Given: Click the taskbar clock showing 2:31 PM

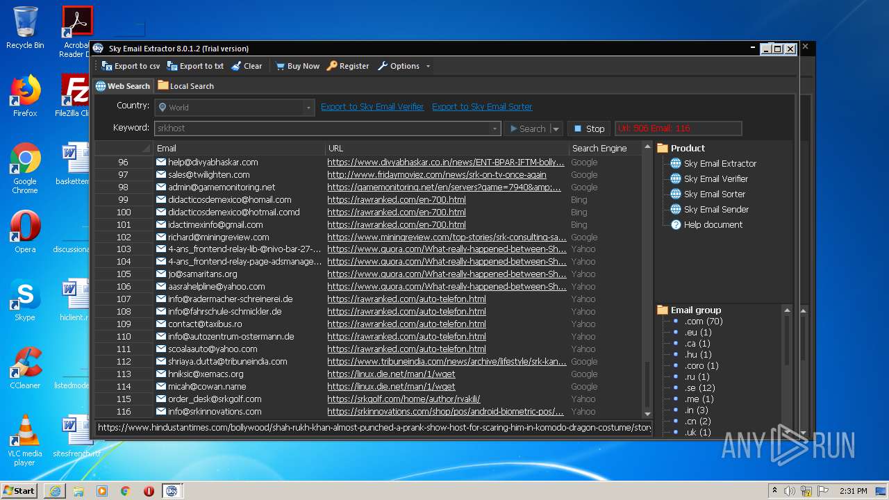Looking at the screenshot, I should tap(853, 491).
